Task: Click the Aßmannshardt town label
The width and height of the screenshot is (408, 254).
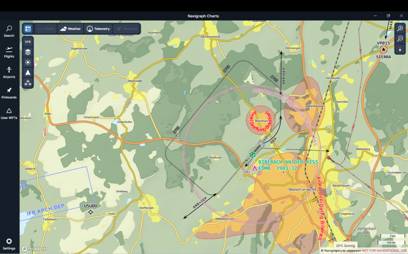Action: 210,37
